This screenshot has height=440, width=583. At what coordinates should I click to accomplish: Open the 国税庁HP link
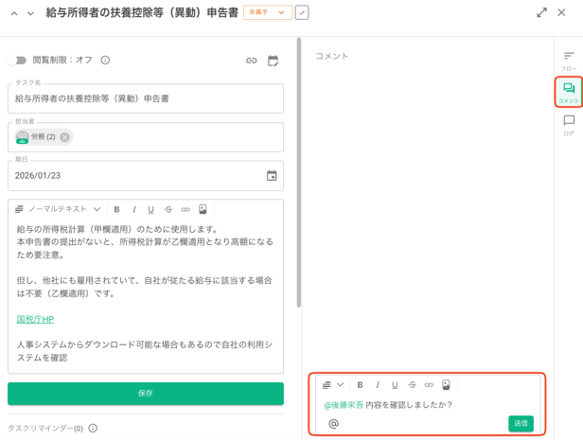point(35,320)
